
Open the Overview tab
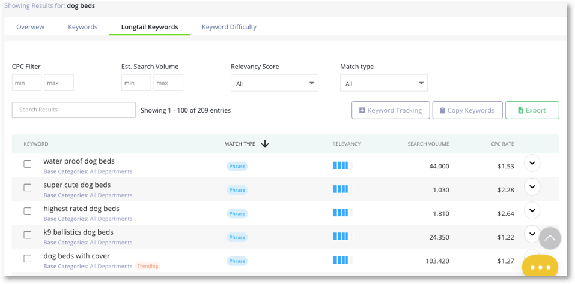coord(31,27)
